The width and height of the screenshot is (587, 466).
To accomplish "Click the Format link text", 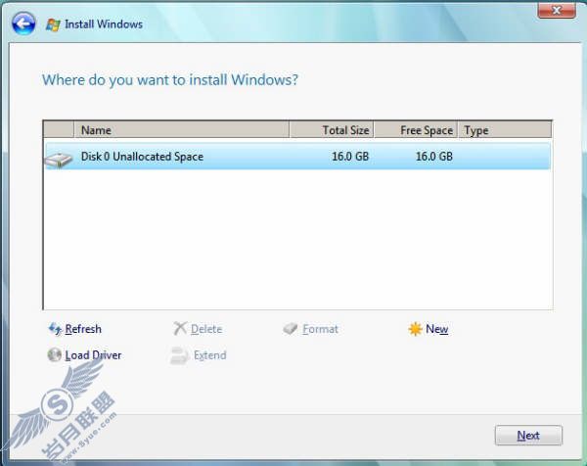I will 321,329.
